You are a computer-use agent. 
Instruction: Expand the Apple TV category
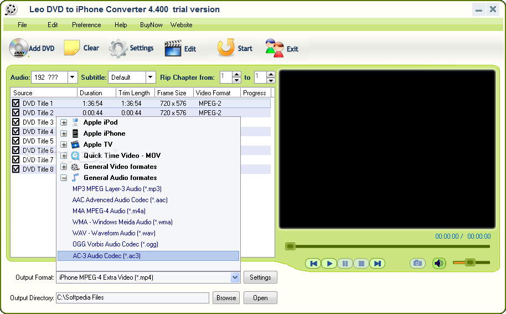[x=64, y=145]
